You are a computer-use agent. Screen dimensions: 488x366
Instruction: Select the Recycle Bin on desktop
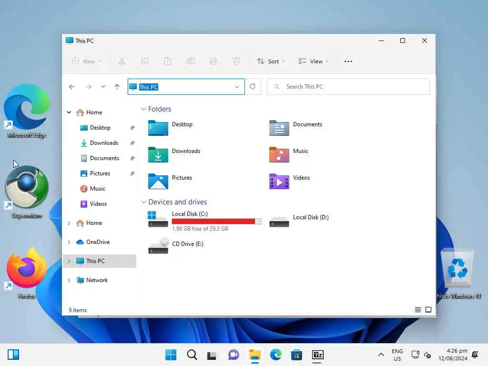click(x=457, y=274)
